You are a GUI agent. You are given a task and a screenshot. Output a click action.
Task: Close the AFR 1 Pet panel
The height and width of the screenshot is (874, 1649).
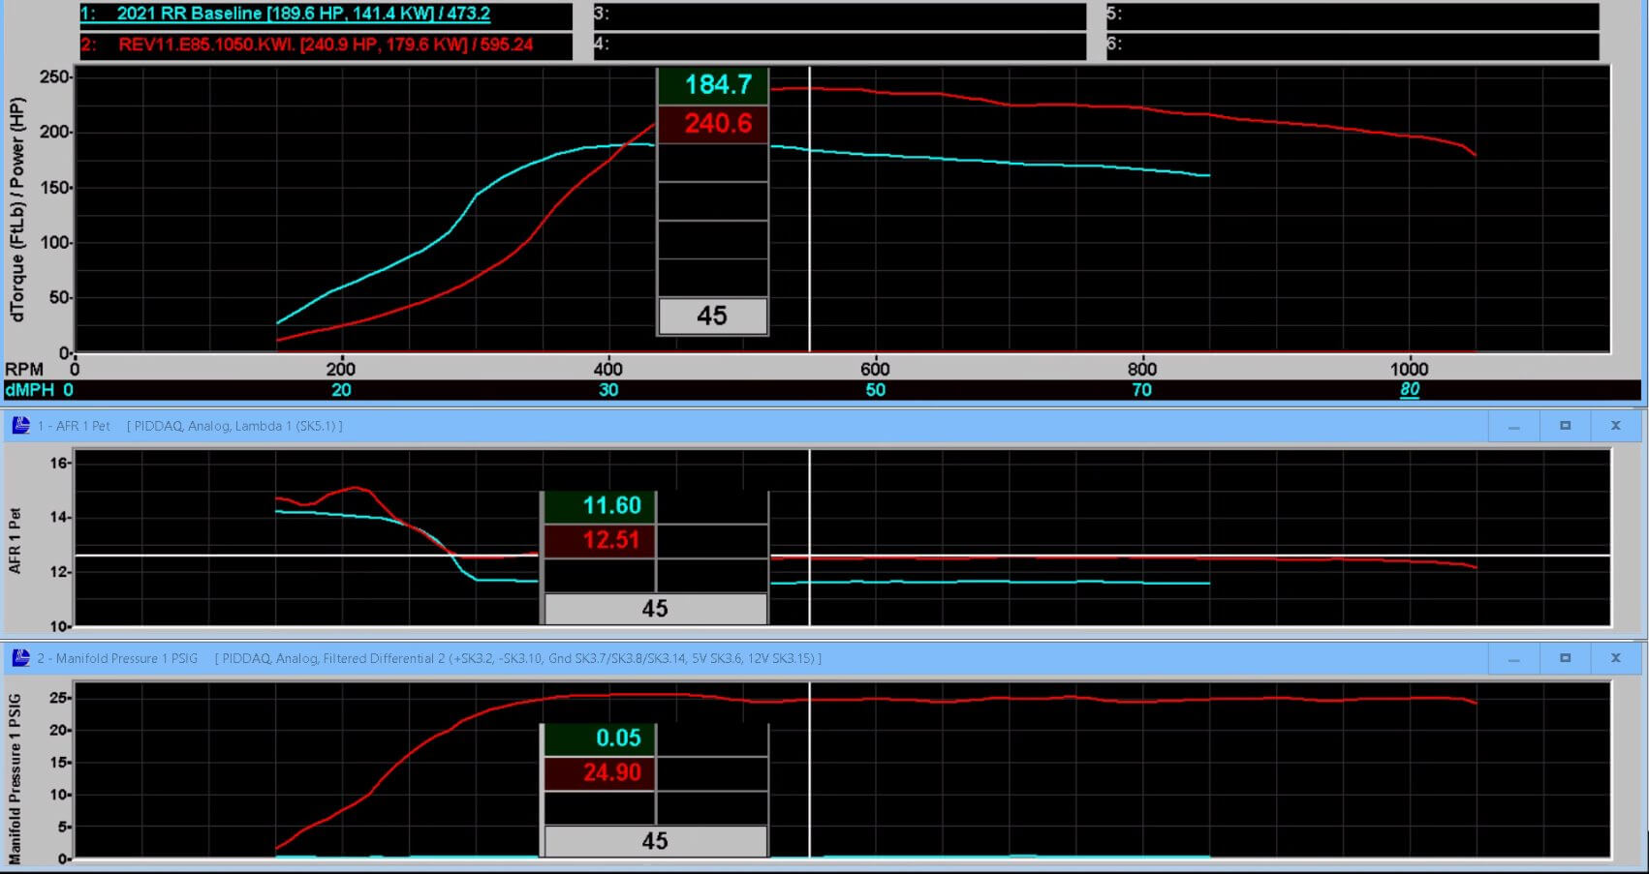pyautogui.click(x=1615, y=426)
